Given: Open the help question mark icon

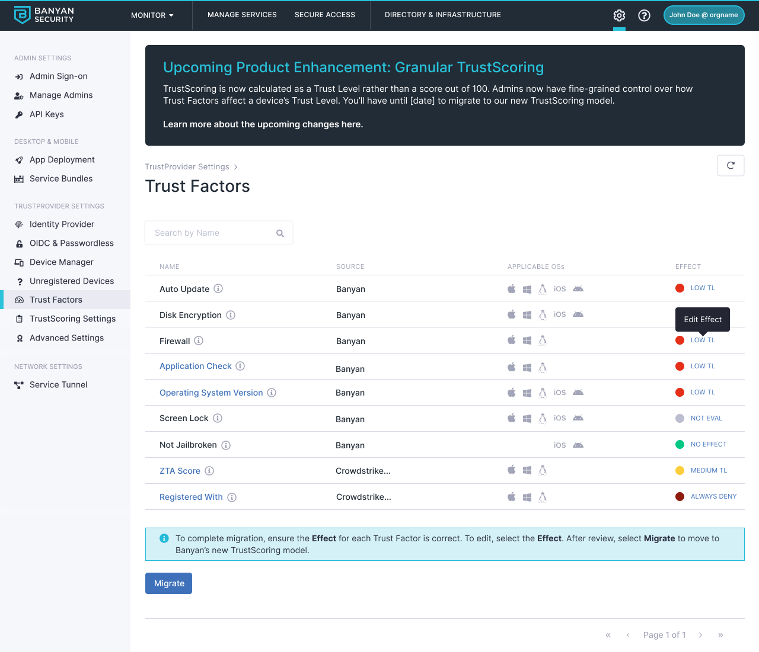Looking at the screenshot, I should click(644, 15).
